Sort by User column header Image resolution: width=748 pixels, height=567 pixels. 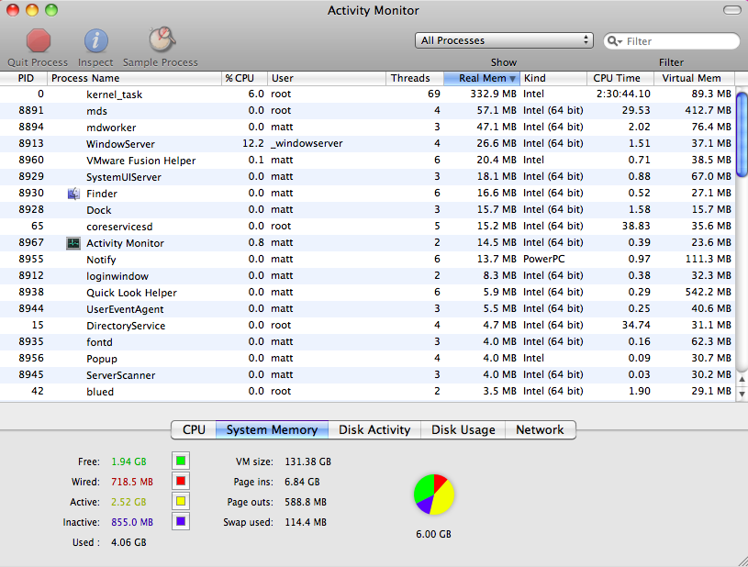327,78
